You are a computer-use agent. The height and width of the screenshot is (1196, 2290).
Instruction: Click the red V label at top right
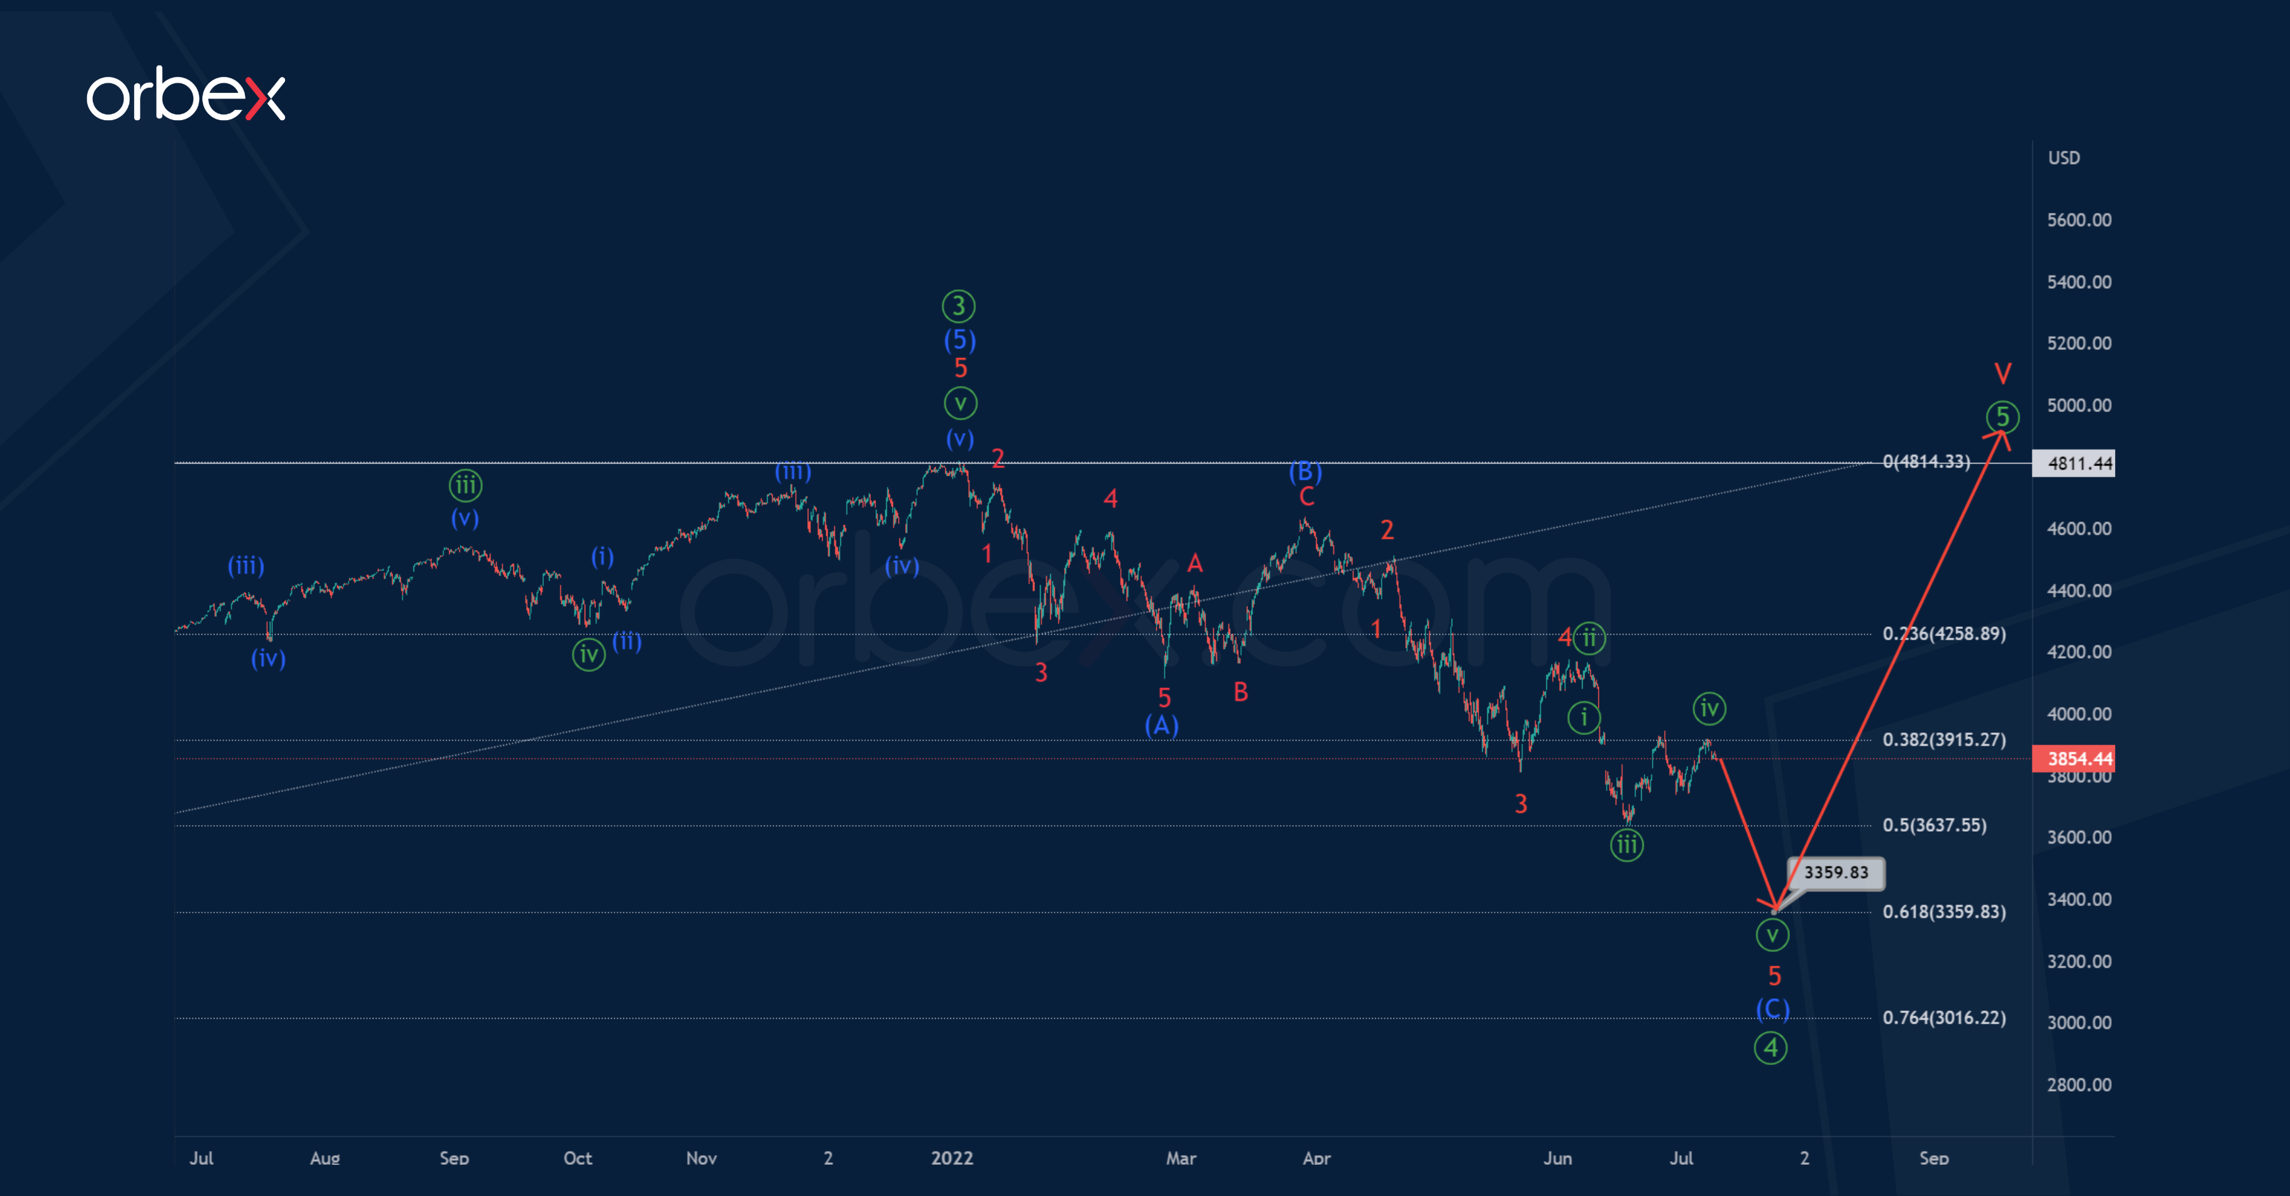2002,373
